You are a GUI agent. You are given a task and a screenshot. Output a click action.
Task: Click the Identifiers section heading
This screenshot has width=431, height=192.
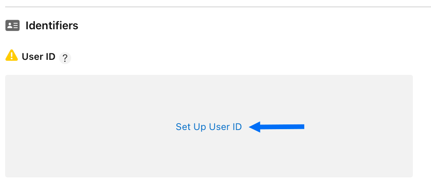(52, 25)
